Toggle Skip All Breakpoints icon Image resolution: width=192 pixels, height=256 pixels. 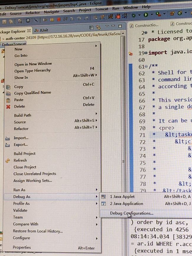coord(36,20)
